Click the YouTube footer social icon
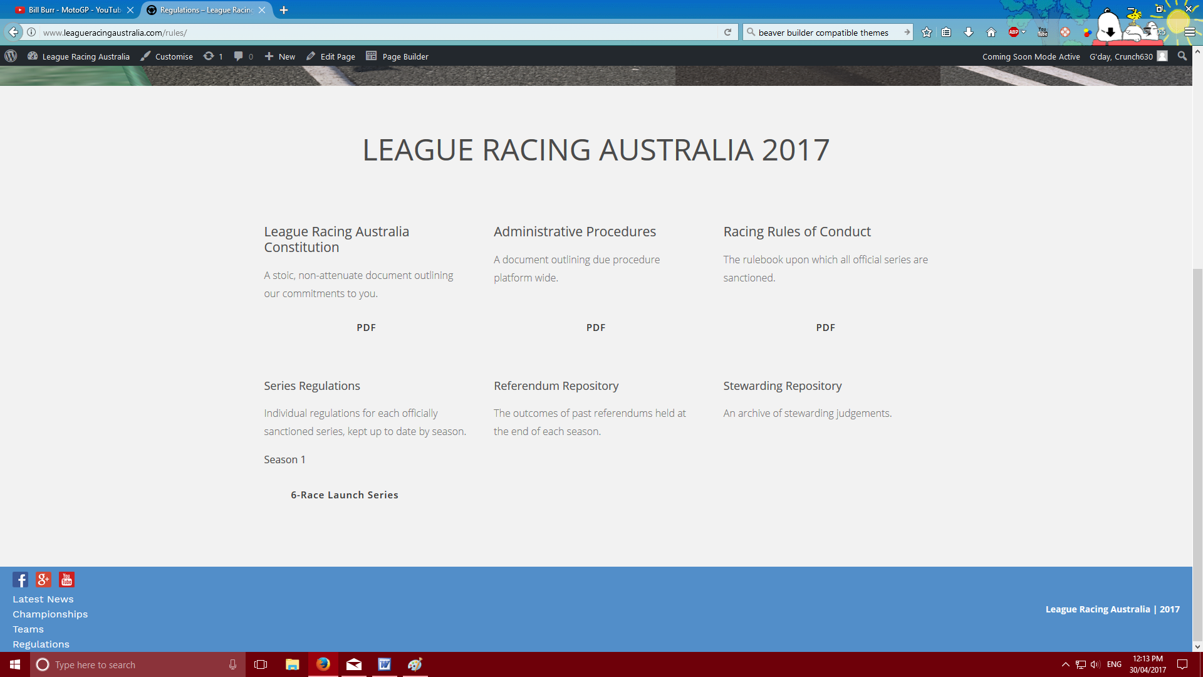Viewport: 1203px width, 677px height. coord(66,580)
